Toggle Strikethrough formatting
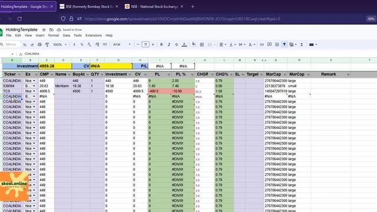Screen dimensions: 377x212 [x=177, y=45]
